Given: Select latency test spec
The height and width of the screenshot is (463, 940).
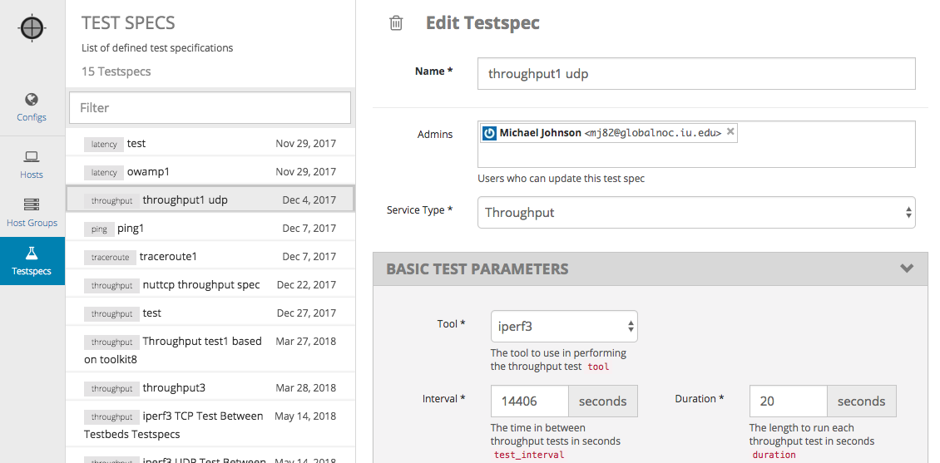Looking at the screenshot, I should click(210, 144).
